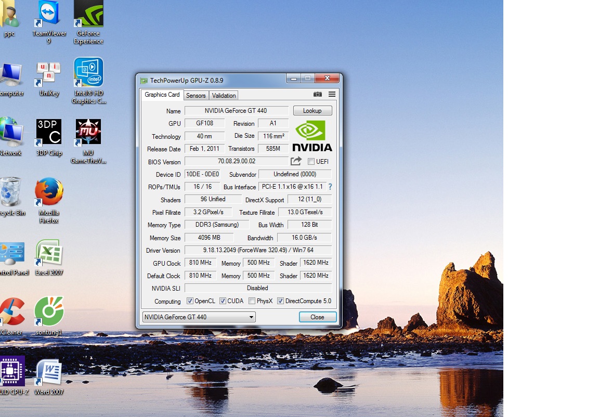599x417 pixels.
Task: Select the Graphics Card tab
Action: [x=162, y=95]
